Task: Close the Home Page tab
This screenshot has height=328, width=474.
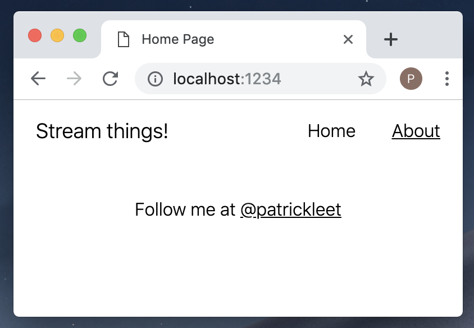Action: [x=348, y=39]
